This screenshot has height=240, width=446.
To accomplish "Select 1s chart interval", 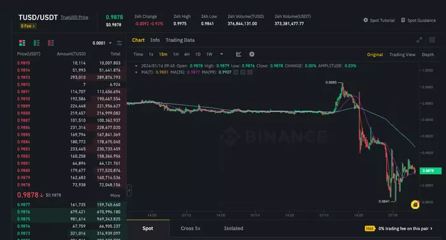I will coord(151,54).
